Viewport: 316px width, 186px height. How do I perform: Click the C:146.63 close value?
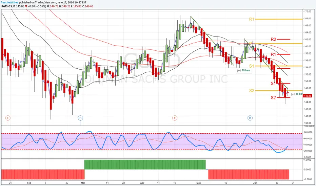(88, 6)
